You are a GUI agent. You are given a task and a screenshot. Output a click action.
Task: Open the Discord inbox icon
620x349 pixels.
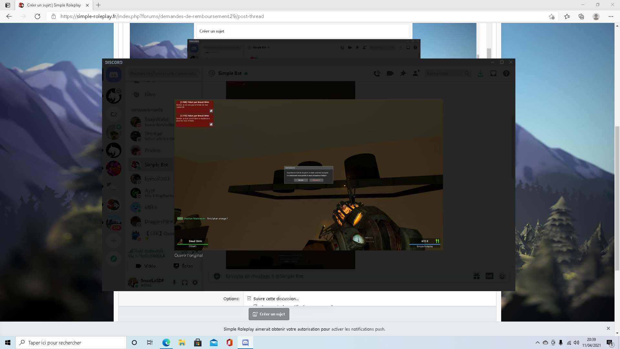tap(493, 74)
